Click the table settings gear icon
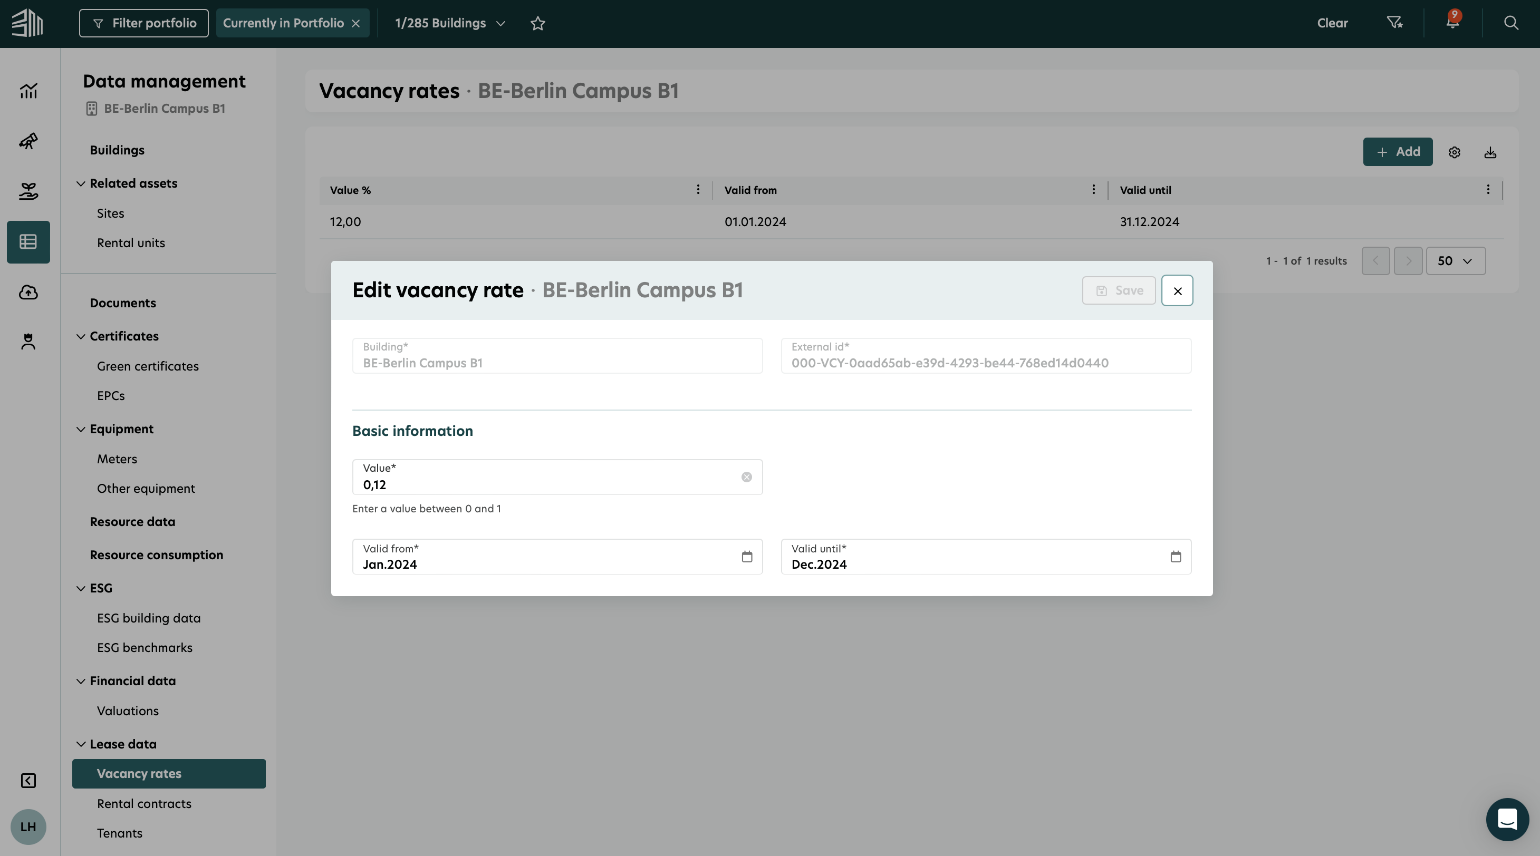The width and height of the screenshot is (1540, 856). pyautogui.click(x=1454, y=152)
